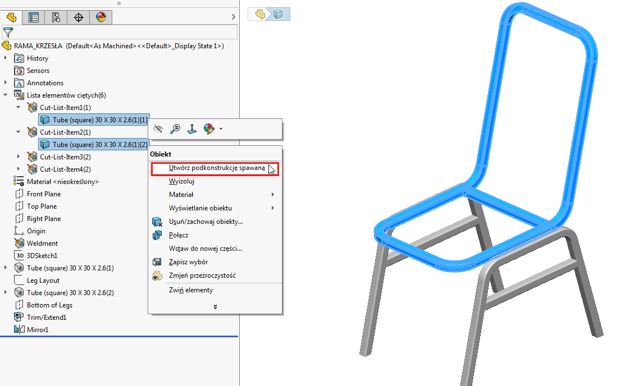
Task: Click the 3DSketch1 icon
Action: coord(19,255)
